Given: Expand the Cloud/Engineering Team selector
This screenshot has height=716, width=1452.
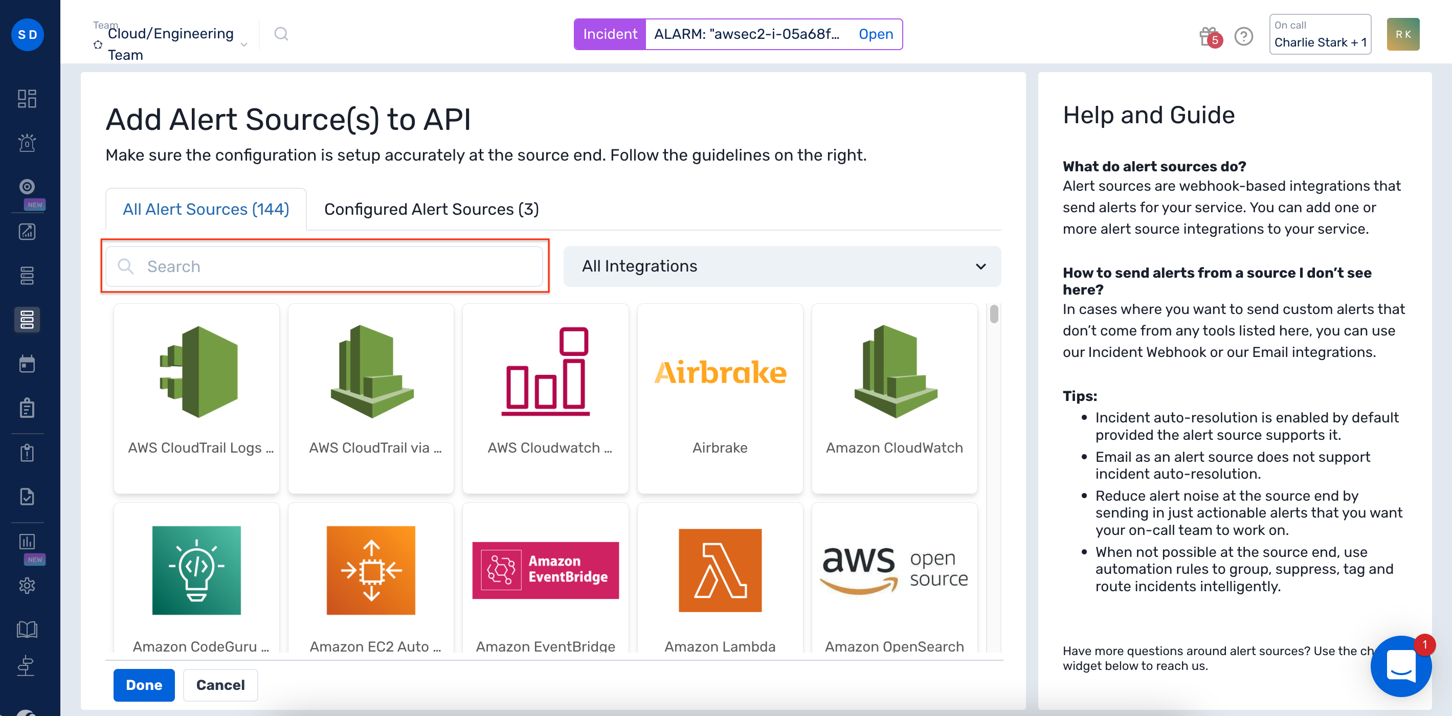Looking at the screenshot, I should tap(171, 43).
